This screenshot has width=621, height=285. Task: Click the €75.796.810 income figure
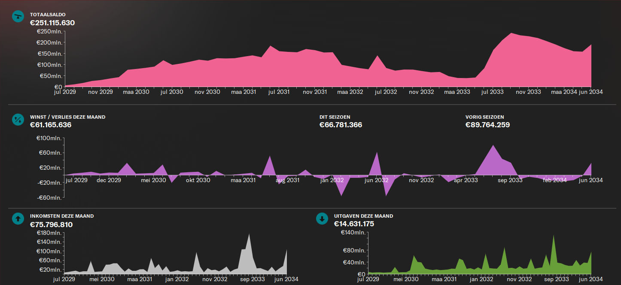pos(51,225)
